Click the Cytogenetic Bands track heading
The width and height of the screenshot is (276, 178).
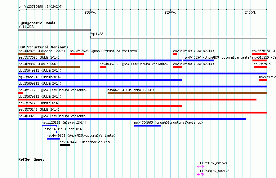(37, 23)
